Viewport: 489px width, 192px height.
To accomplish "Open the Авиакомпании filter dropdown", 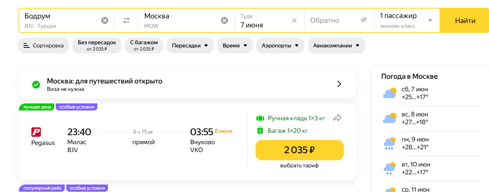I will (336, 45).
